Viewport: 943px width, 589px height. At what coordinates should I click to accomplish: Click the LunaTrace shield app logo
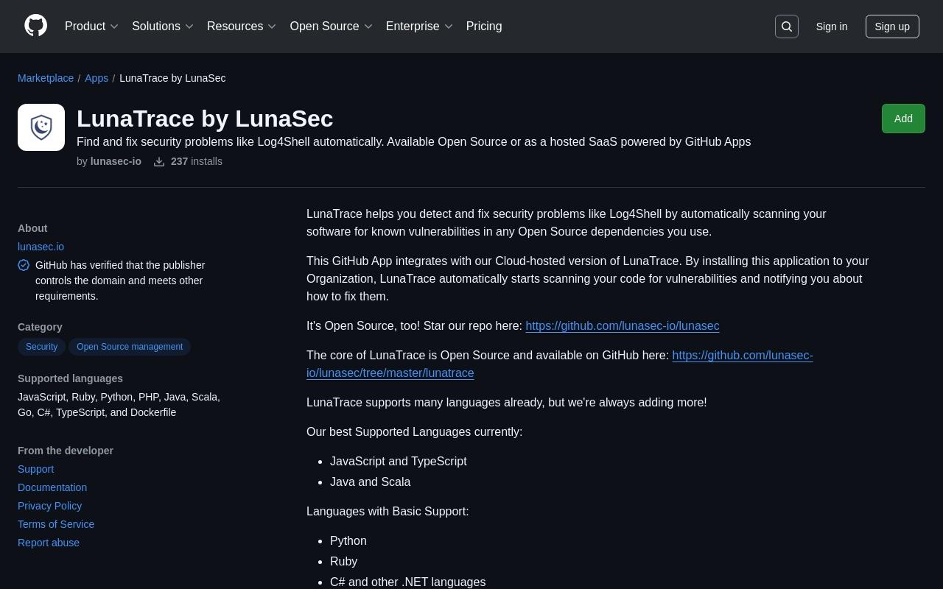[x=41, y=127]
